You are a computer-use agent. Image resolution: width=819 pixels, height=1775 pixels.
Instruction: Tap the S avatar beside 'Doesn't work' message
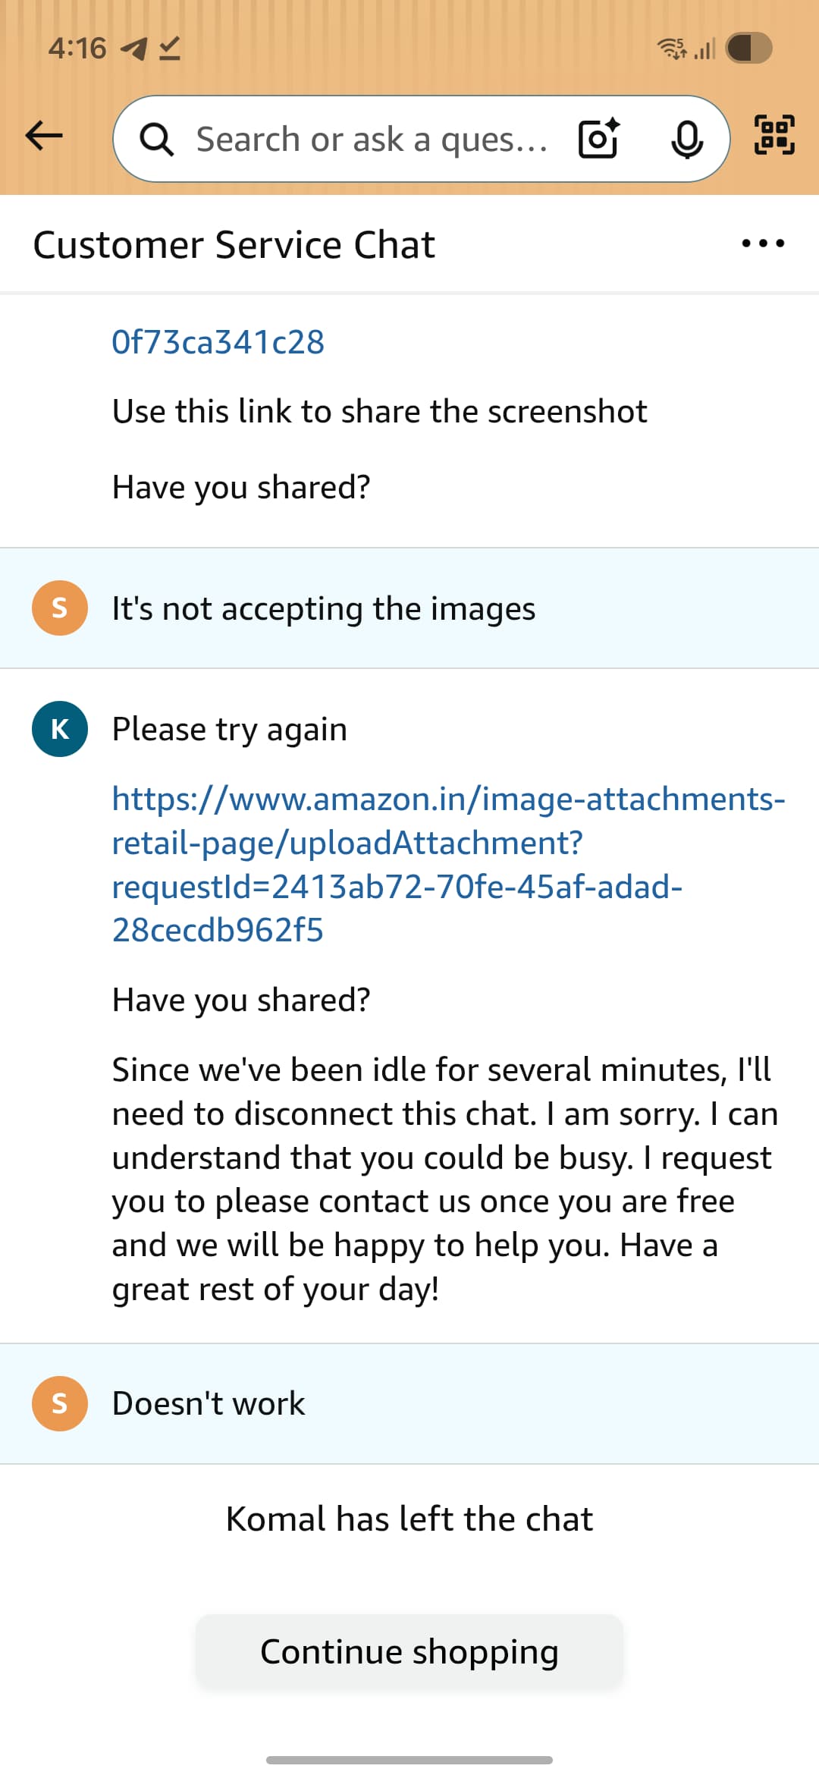click(x=59, y=1403)
